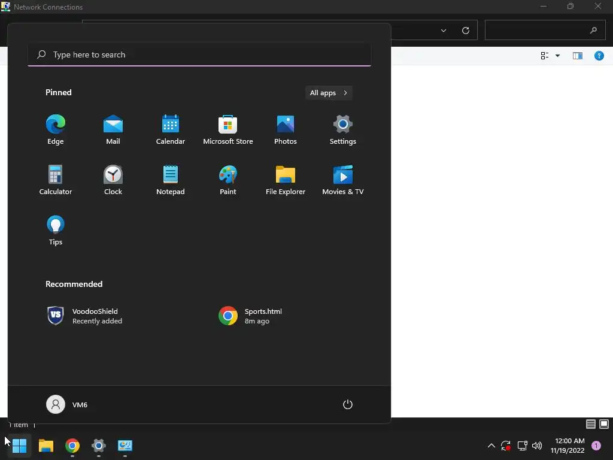Screen dimensions: 613x460
Task: Switch to large icons view in the status bar
Action: [604, 424]
